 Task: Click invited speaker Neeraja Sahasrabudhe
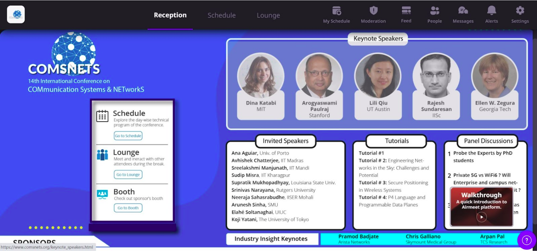[x=272, y=197]
